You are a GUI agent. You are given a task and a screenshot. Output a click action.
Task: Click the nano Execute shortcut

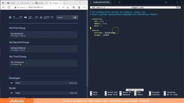tap(154, 92)
